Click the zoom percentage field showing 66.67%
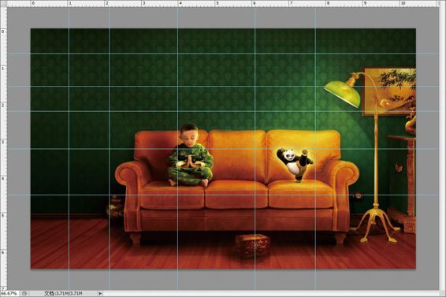 (x=9, y=293)
